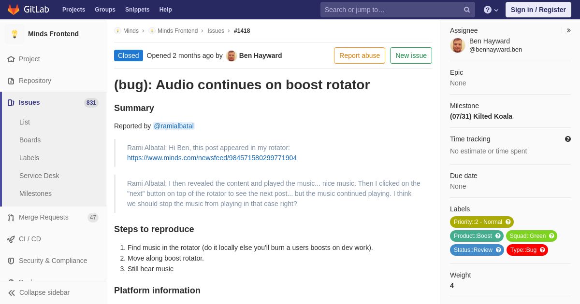
Task: Focus the Search or jump to field
Action: tap(398, 10)
